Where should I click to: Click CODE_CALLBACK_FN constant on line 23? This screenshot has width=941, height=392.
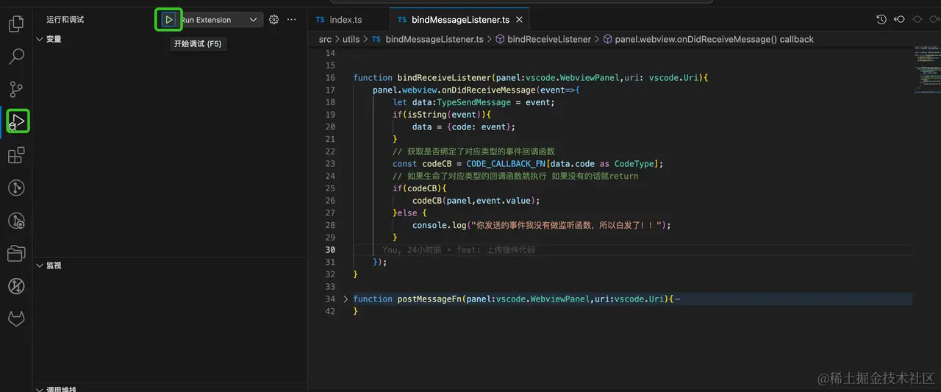(x=506, y=164)
